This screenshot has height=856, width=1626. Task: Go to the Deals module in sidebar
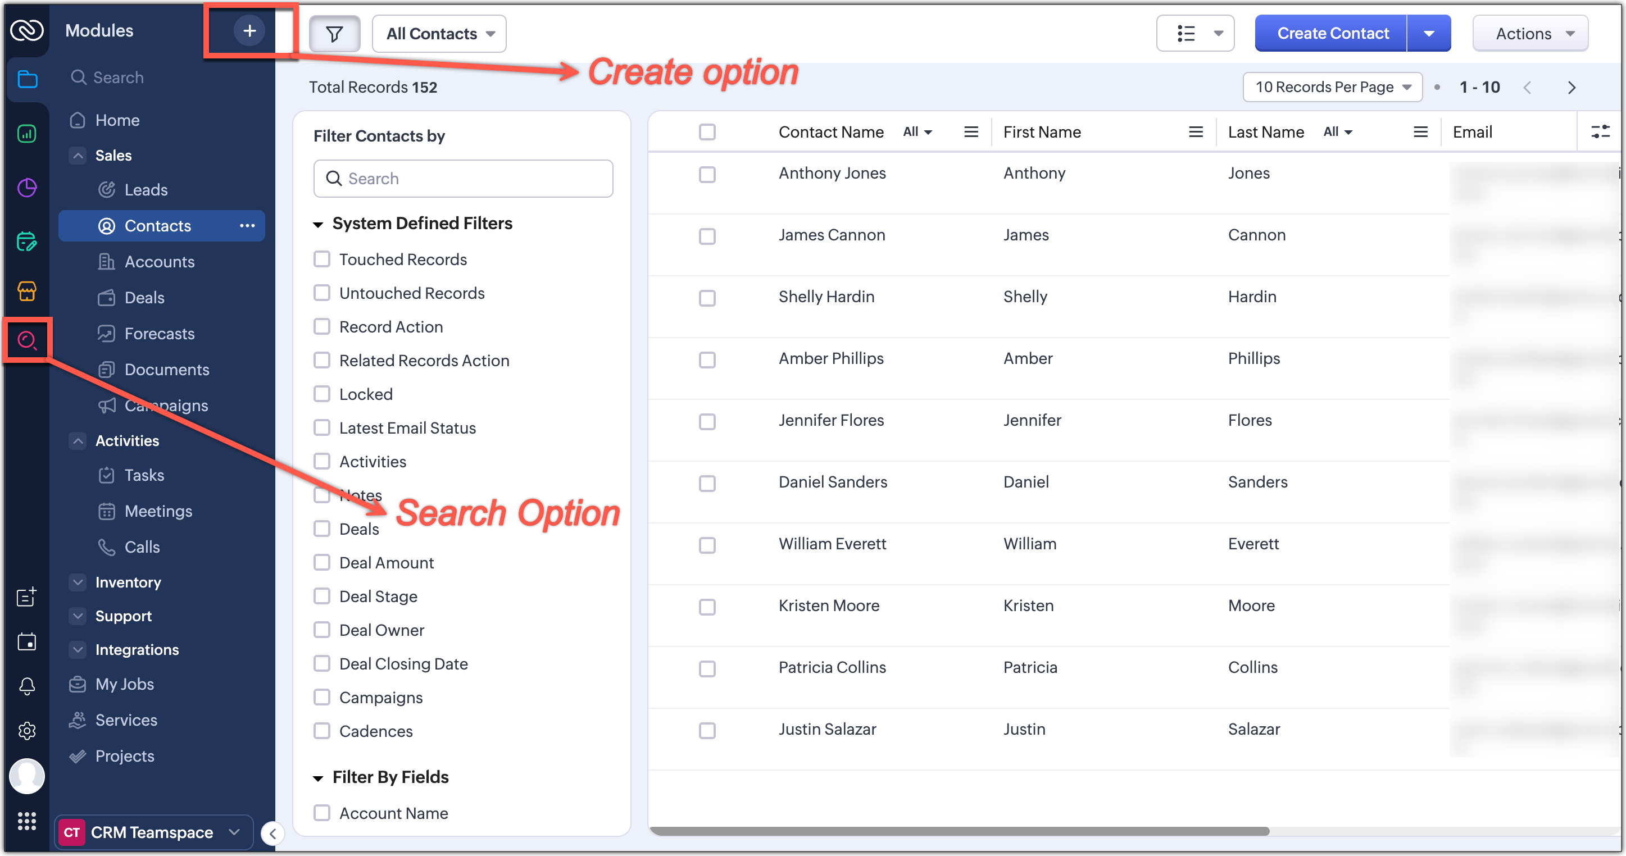(x=144, y=298)
